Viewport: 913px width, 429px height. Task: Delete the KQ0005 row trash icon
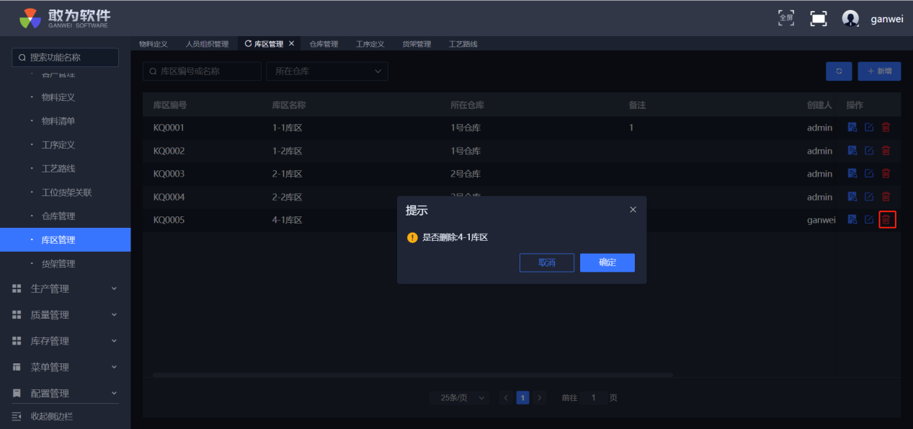click(887, 220)
